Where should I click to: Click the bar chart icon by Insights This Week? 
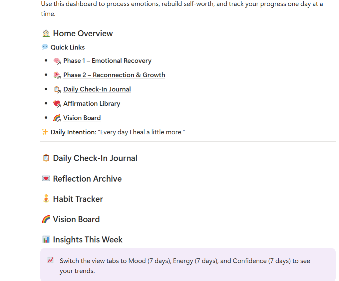pos(46,239)
